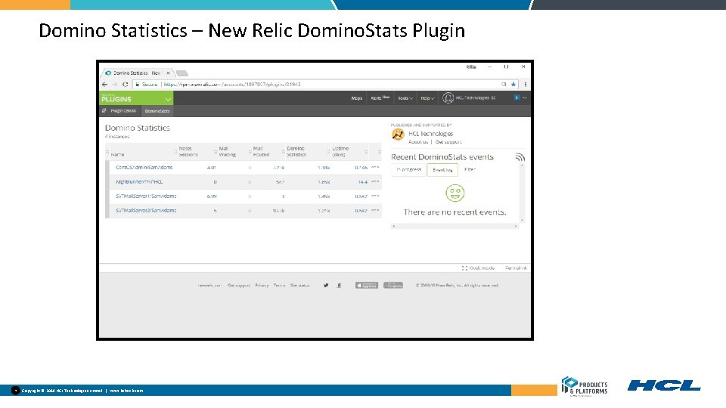Image resolution: width=726 pixels, height=408 pixels.
Task: Click the events panel vertical scrollbar
Action: [523, 193]
